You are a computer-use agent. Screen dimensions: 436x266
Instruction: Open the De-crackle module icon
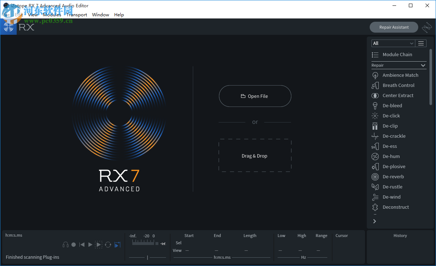point(375,136)
